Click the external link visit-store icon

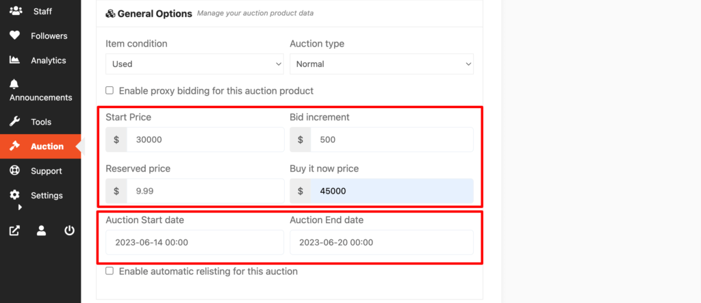coord(14,230)
